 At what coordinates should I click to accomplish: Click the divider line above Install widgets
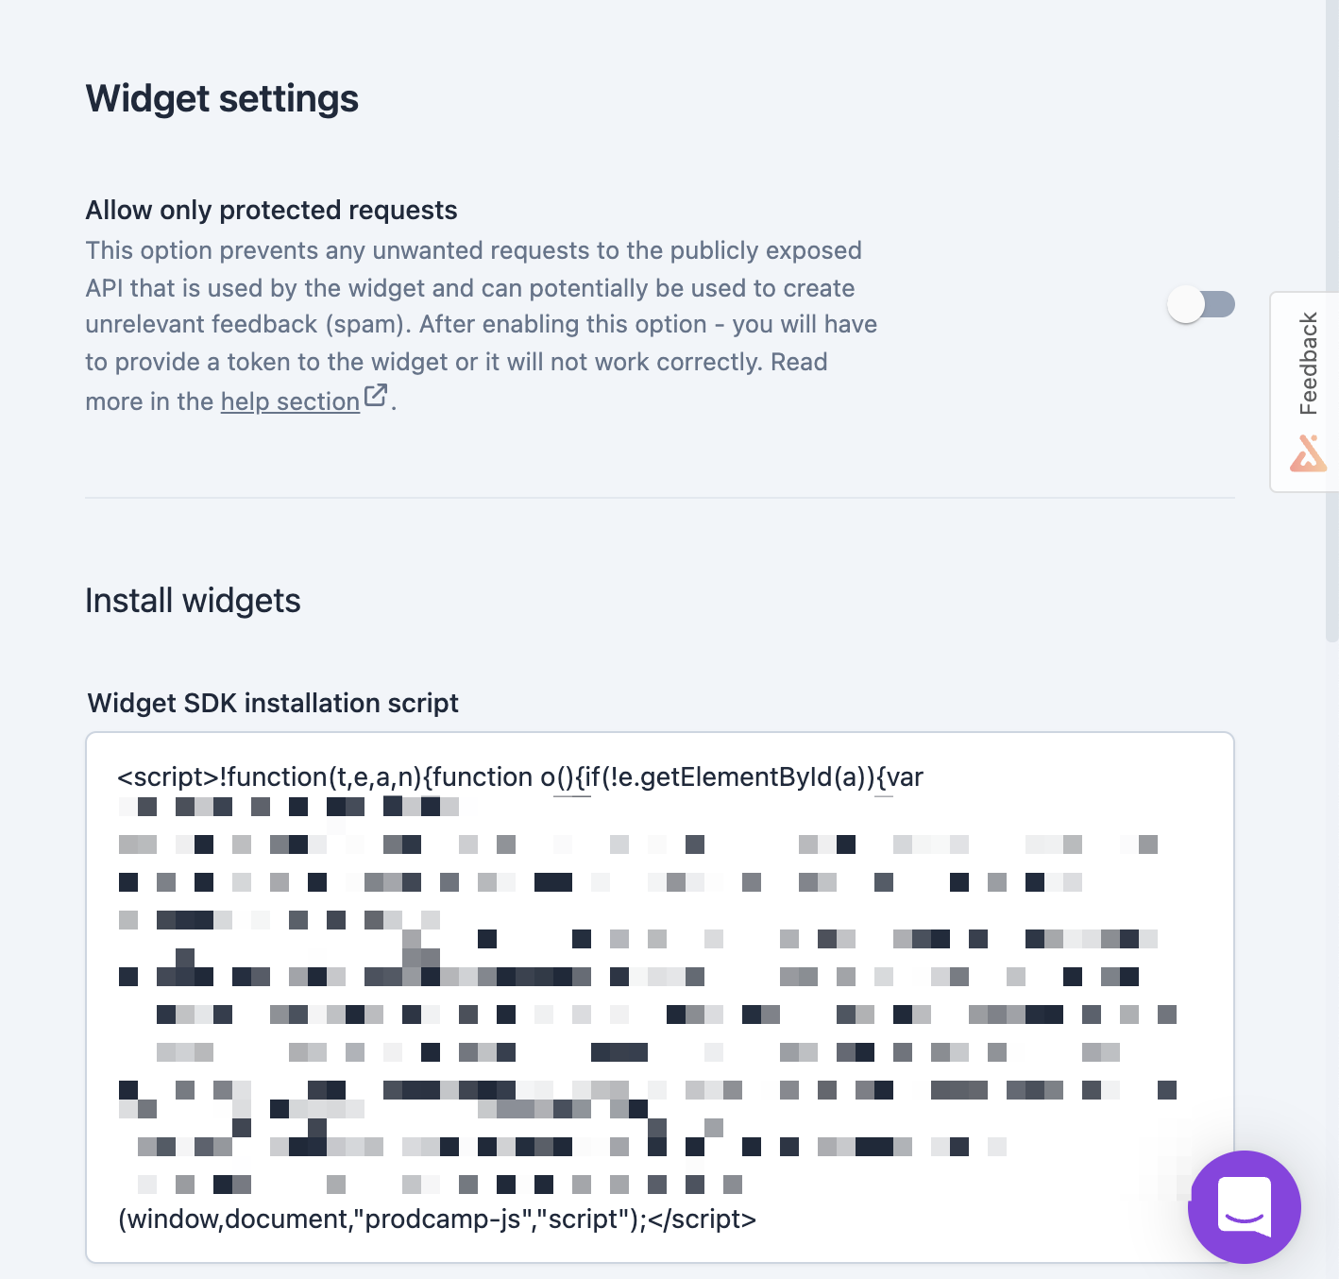[660, 497]
